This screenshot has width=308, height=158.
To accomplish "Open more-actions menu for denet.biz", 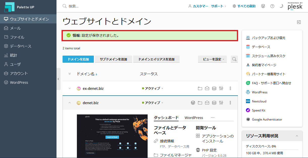I will point(230,103).
